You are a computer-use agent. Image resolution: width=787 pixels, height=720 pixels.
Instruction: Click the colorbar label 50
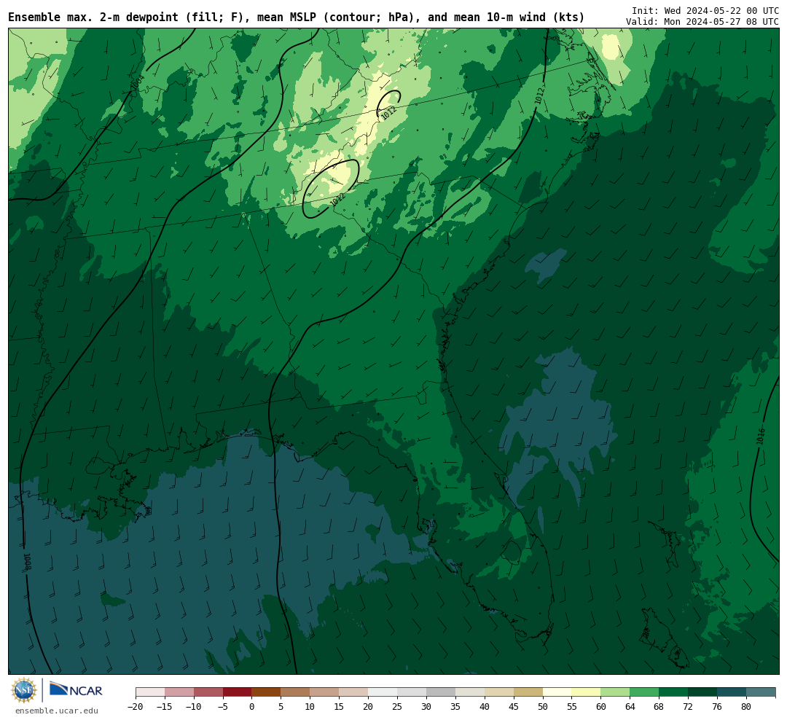543,707
